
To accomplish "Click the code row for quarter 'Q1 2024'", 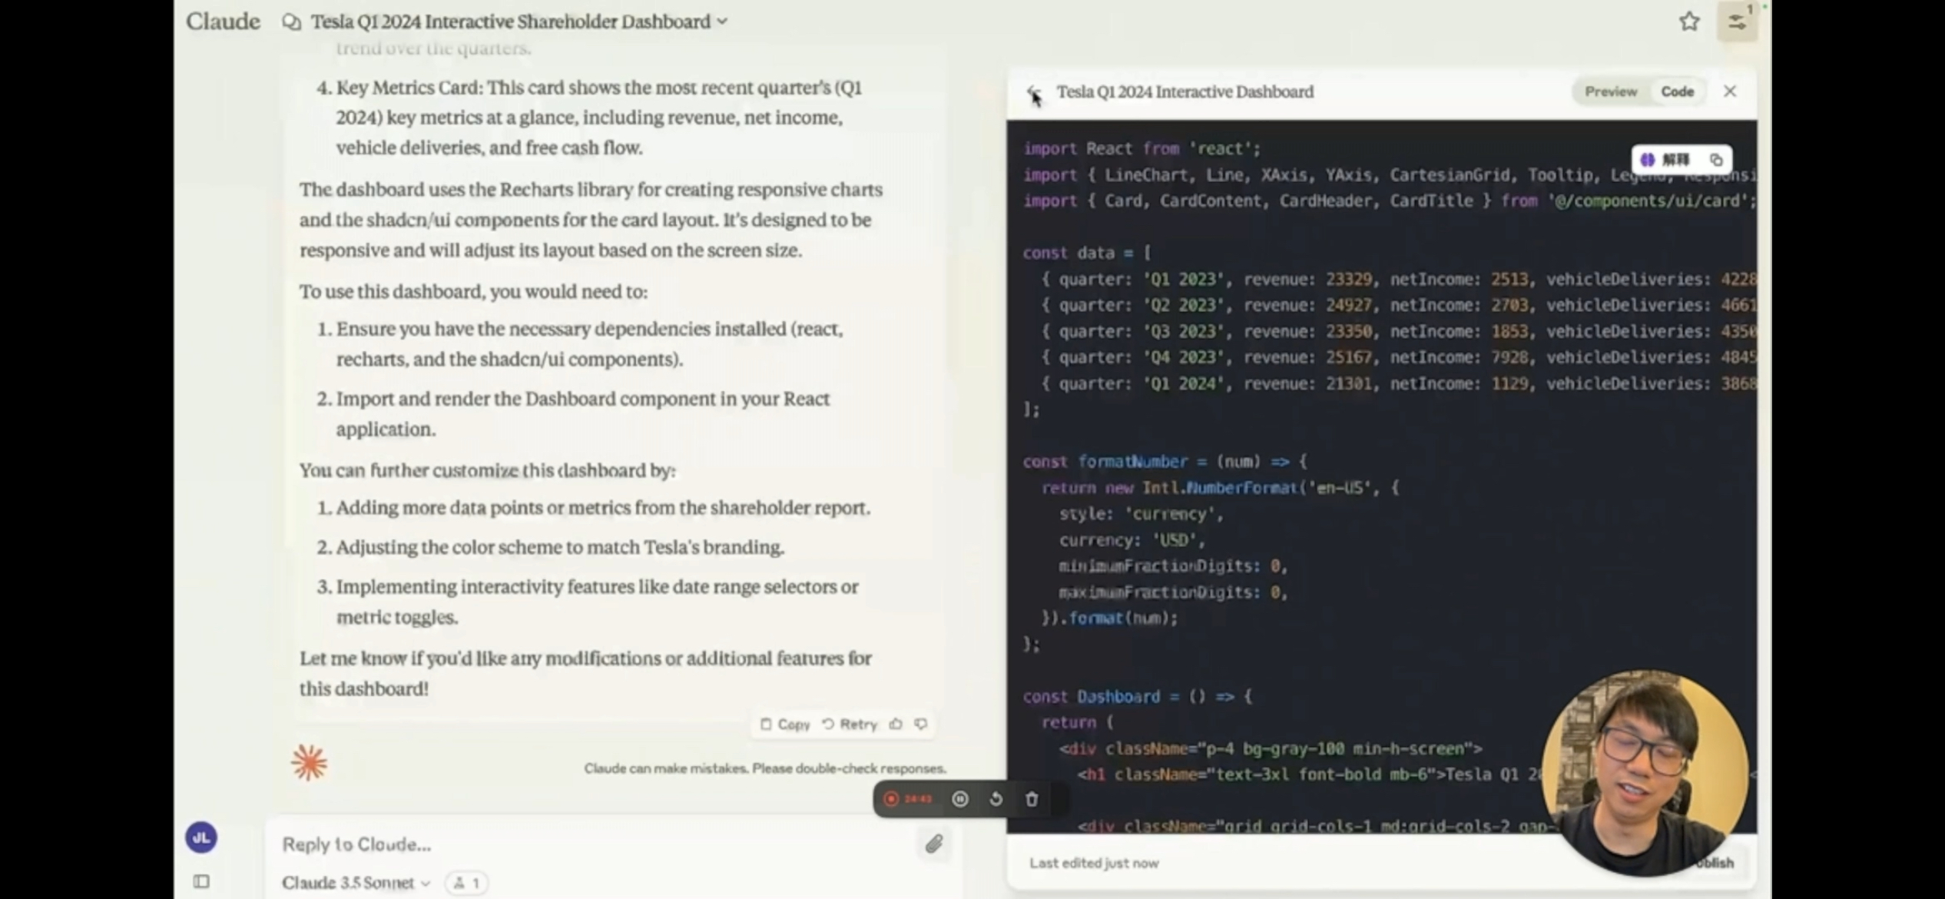I will tap(1398, 383).
